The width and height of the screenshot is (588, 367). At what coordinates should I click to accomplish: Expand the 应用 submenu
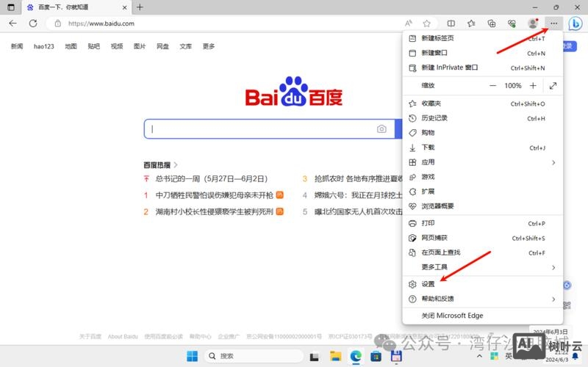[482, 162]
